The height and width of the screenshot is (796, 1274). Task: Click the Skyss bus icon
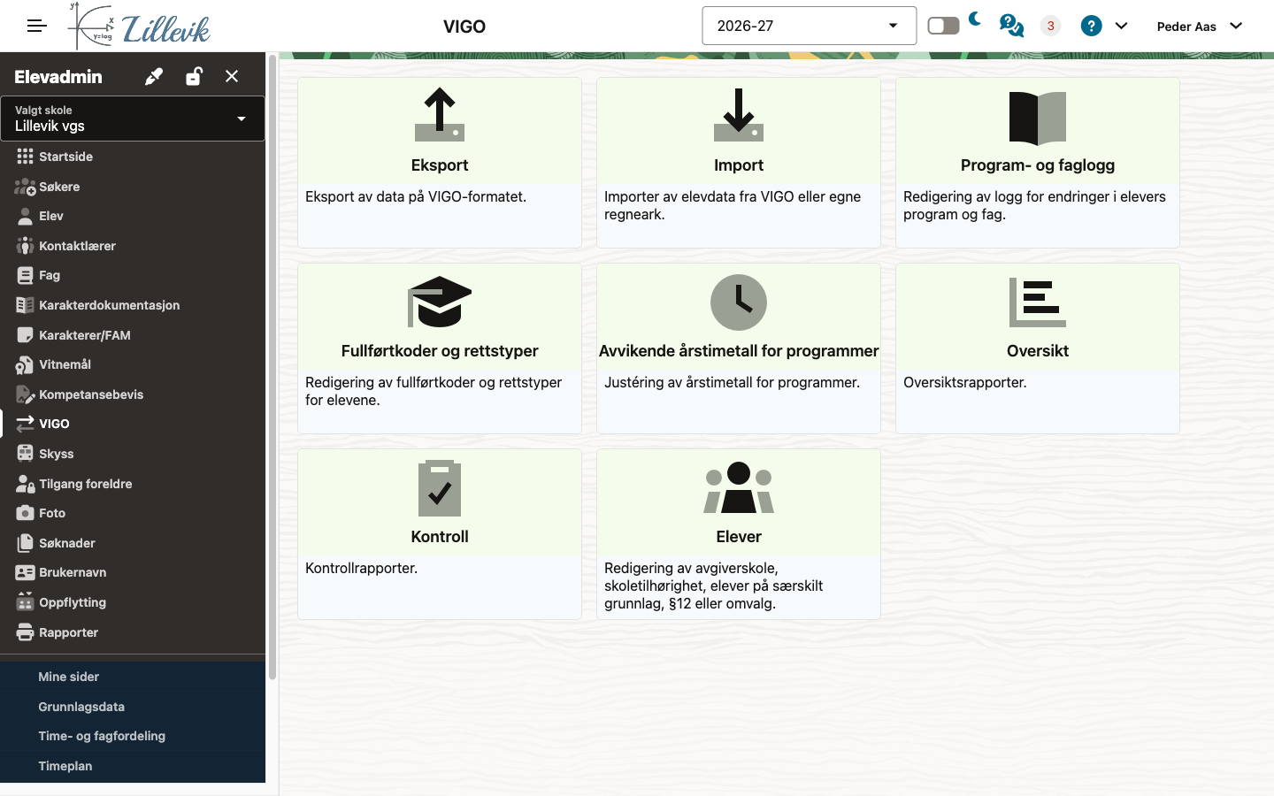(25, 454)
